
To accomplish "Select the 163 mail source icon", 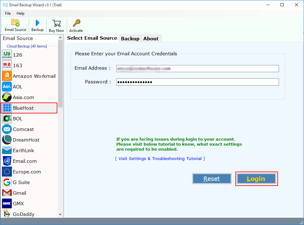I will pyautogui.click(x=7, y=65).
